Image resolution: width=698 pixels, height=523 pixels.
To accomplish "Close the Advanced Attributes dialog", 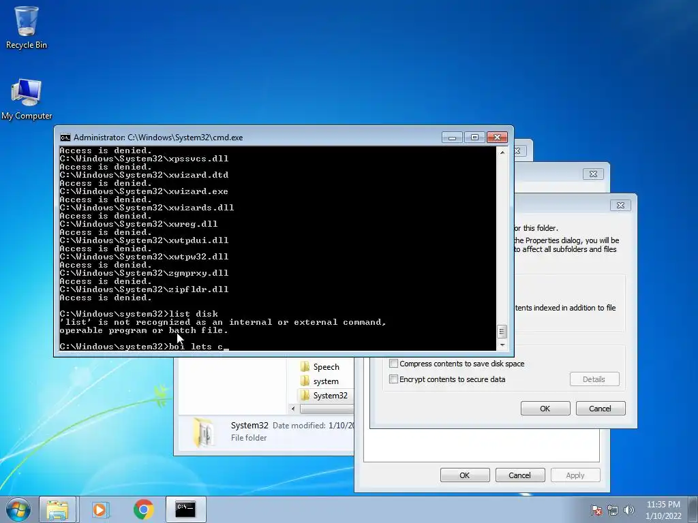I will [x=620, y=205].
